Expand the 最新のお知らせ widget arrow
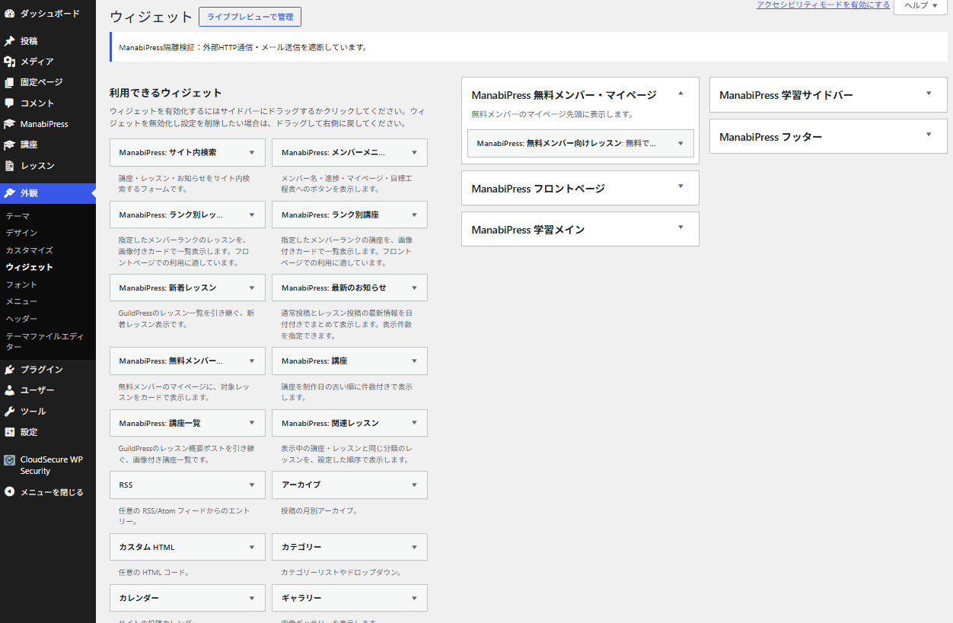 (414, 288)
